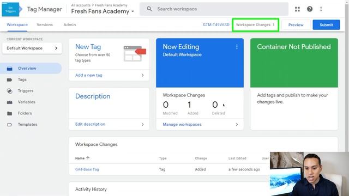
Task: Click the Triggers sidebar icon
Action: tap(10, 91)
